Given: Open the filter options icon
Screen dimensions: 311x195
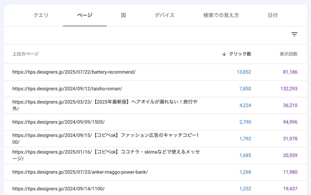Looking at the screenshot, I should (294, 34).
